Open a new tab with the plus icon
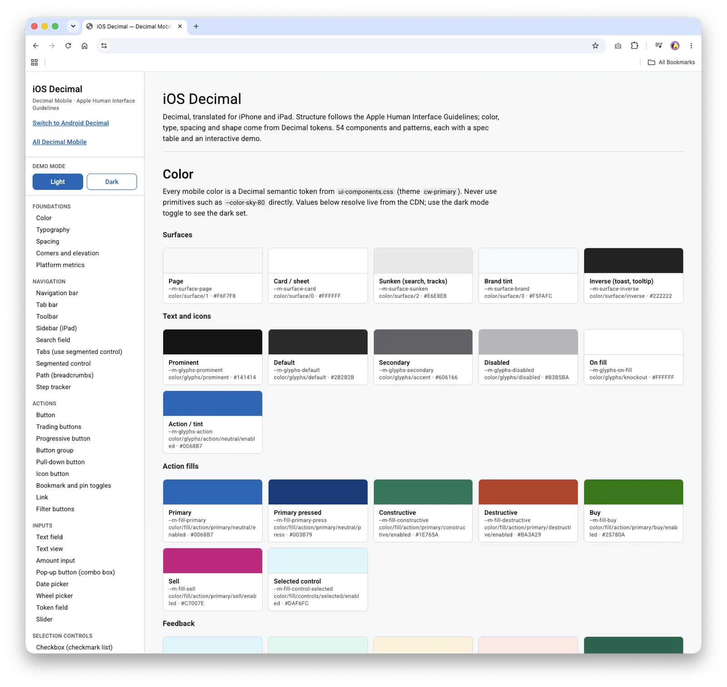Screen dimensions: 727x687 (196, 26)
